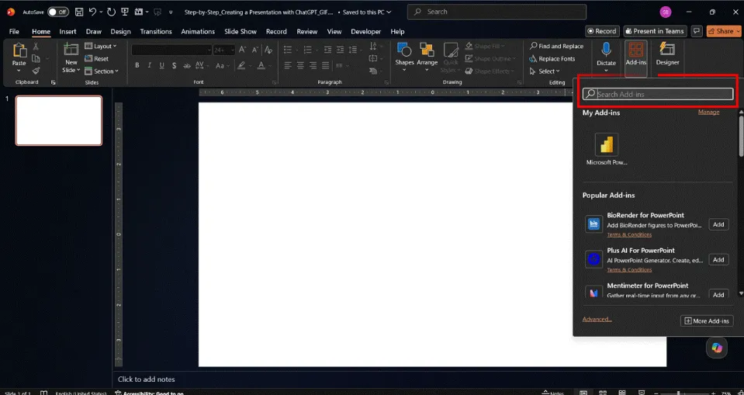Click the increase list level icon
This screenshot has height=395, width=744.
coord(341,50)
